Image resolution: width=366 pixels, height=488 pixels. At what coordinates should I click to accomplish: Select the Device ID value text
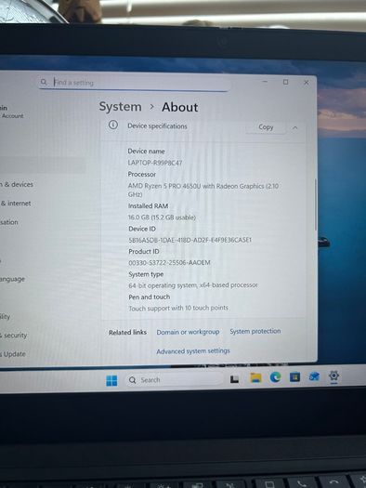[190, 240]
